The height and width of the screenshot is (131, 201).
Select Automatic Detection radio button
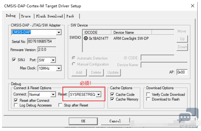click(x=74, y=58)
